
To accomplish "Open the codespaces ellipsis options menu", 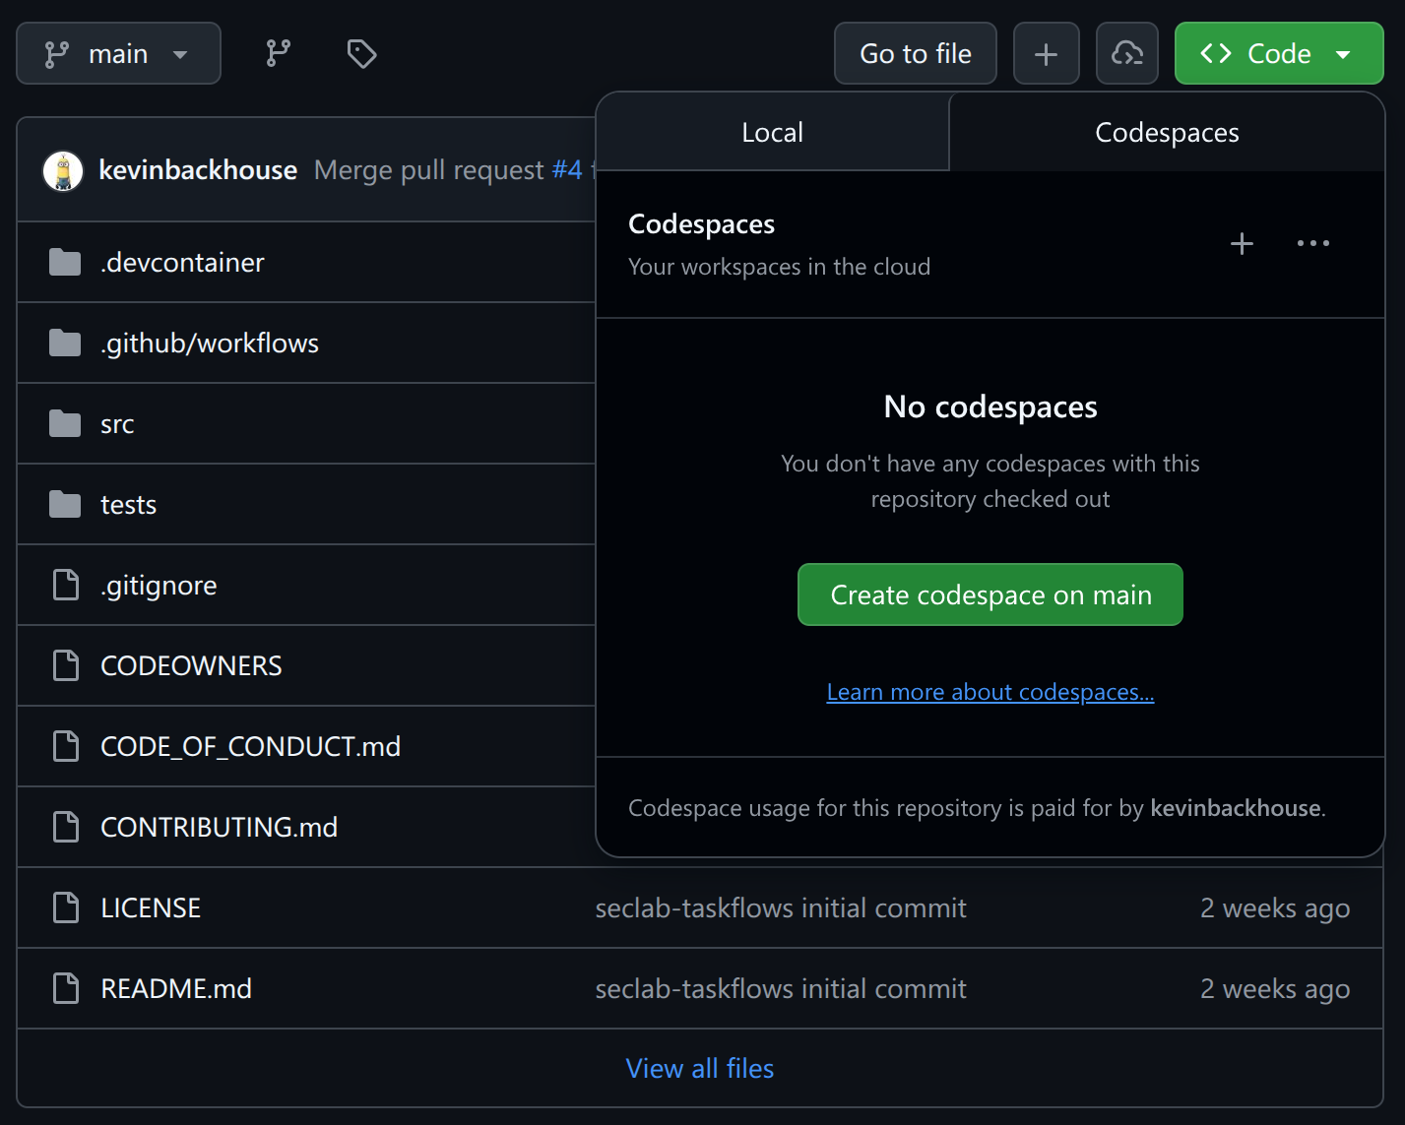I will click(x=1312, y=243).
